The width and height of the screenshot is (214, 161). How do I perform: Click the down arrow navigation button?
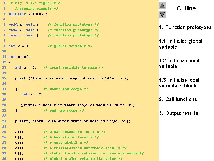[162, 14]
